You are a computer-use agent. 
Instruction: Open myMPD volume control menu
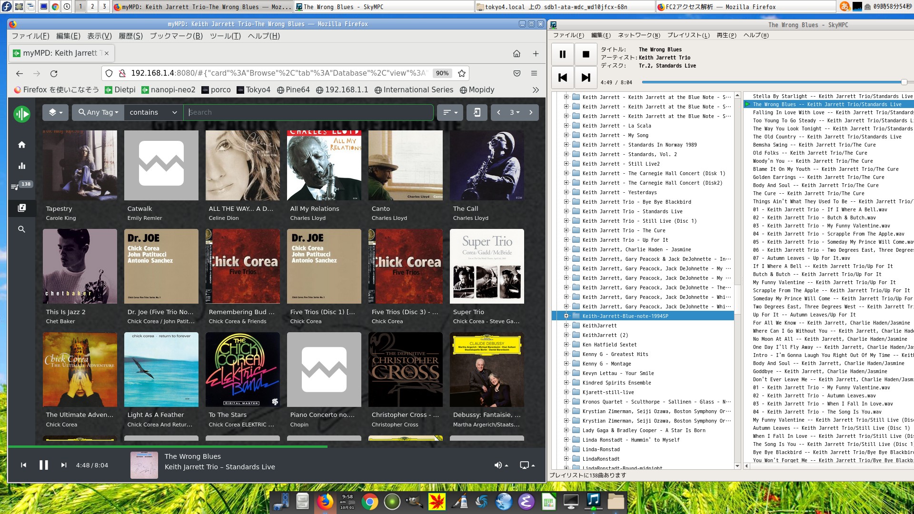[x=501, y=465]
